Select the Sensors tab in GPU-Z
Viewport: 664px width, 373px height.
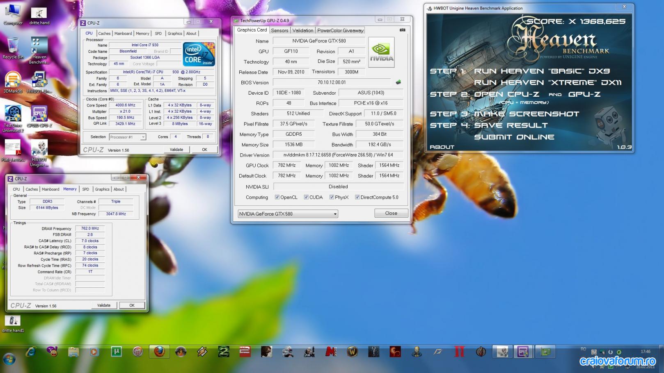click(x=280, y=30)
